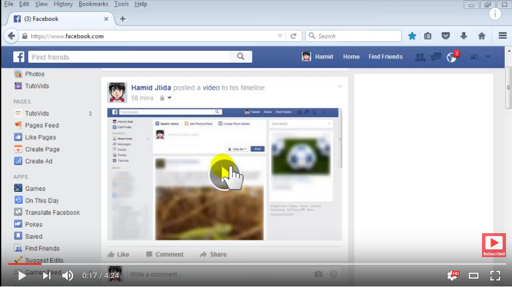Click the Find Friends link in top bar
The width and height of the screenshot is (512, 287).
pyautogui.click(x=385, y=57)
